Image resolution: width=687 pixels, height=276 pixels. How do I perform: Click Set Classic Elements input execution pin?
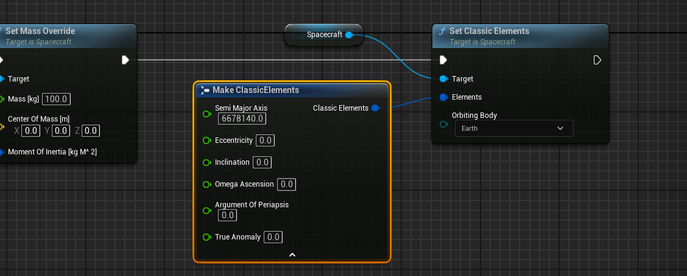pyautogui.click(x=443, y=60)
